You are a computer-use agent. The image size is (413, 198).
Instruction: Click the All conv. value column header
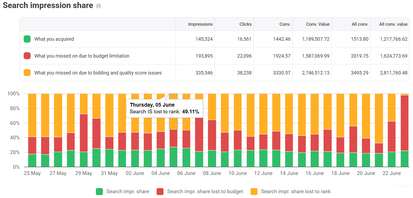pyautogui.click(x=393, y=24)
